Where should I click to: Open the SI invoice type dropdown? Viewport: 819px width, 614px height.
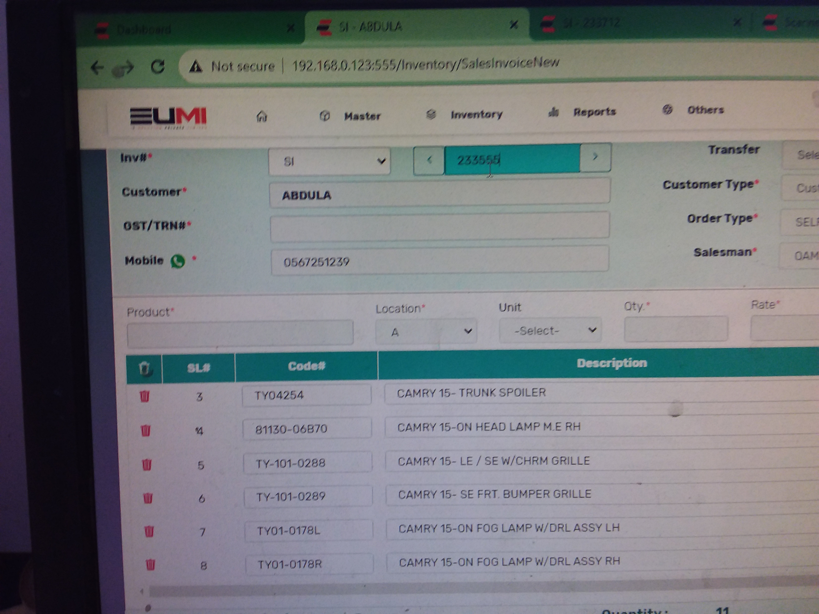(329, 161)
